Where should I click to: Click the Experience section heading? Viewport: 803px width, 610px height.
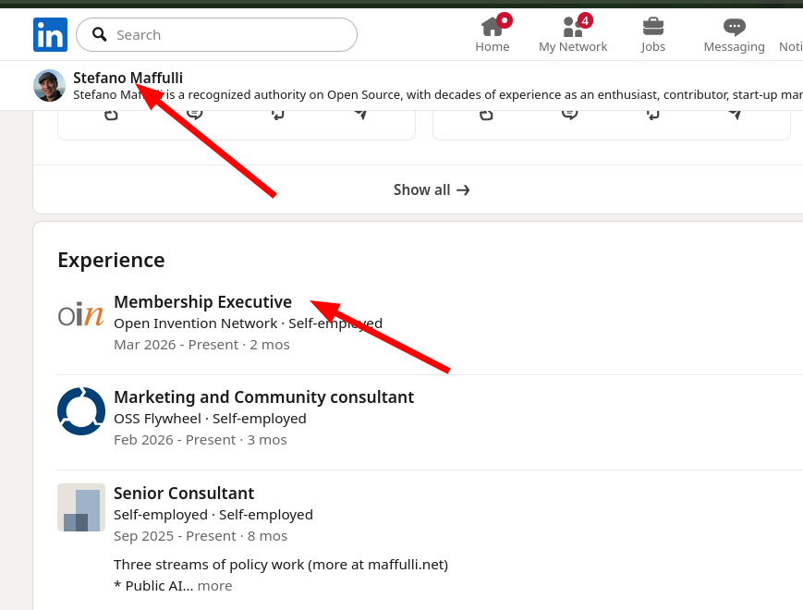pyautogui.click(x=111, y=261)
